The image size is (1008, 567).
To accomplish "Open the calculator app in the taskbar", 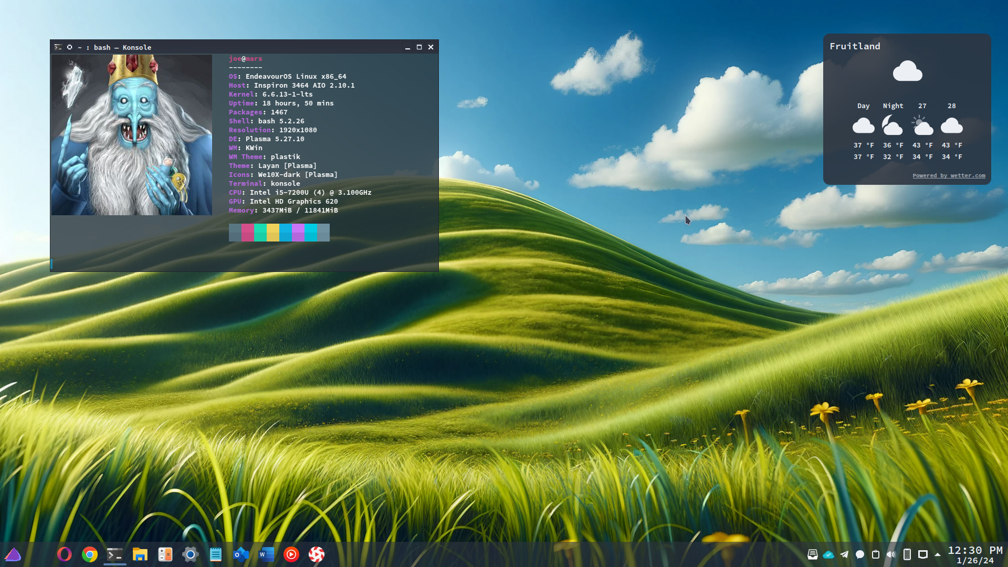I will tap(165, 554).
